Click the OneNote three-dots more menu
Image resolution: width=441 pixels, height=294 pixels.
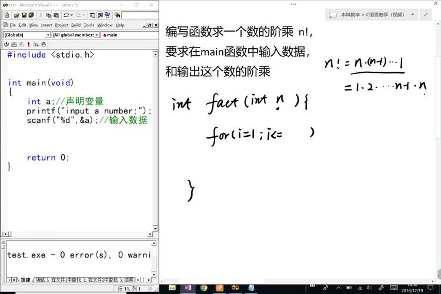[x=293, y=4]
